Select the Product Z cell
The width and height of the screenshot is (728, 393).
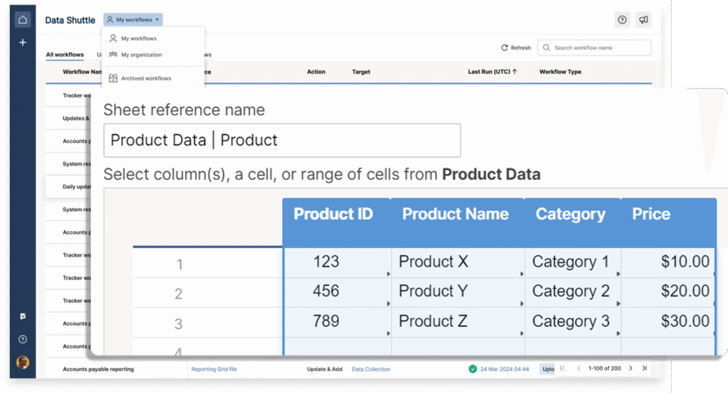coord(459,321)
